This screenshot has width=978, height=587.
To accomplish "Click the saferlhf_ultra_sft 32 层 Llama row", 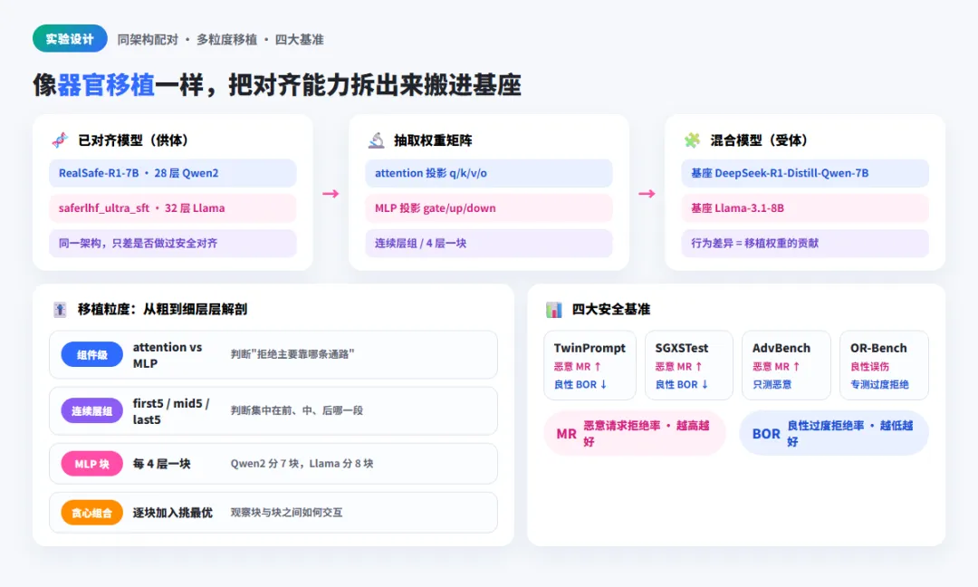I will pyautogui.click(x=173, y=208).
